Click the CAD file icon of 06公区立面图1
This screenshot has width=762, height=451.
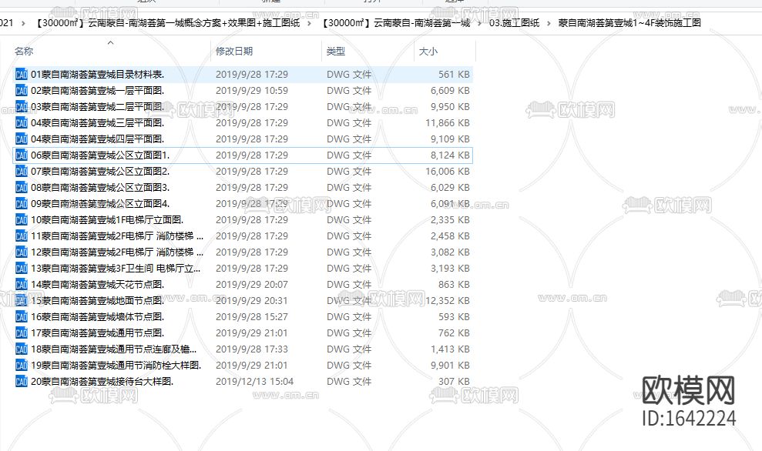pos(21,155)
